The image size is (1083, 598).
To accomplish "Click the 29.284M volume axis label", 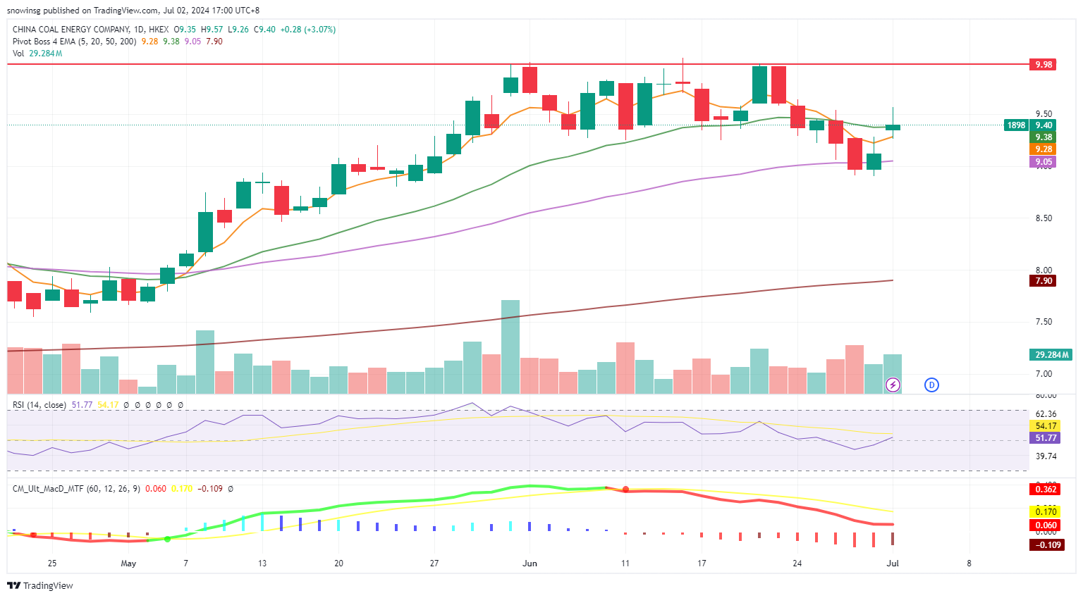I will click(1052, 354).
